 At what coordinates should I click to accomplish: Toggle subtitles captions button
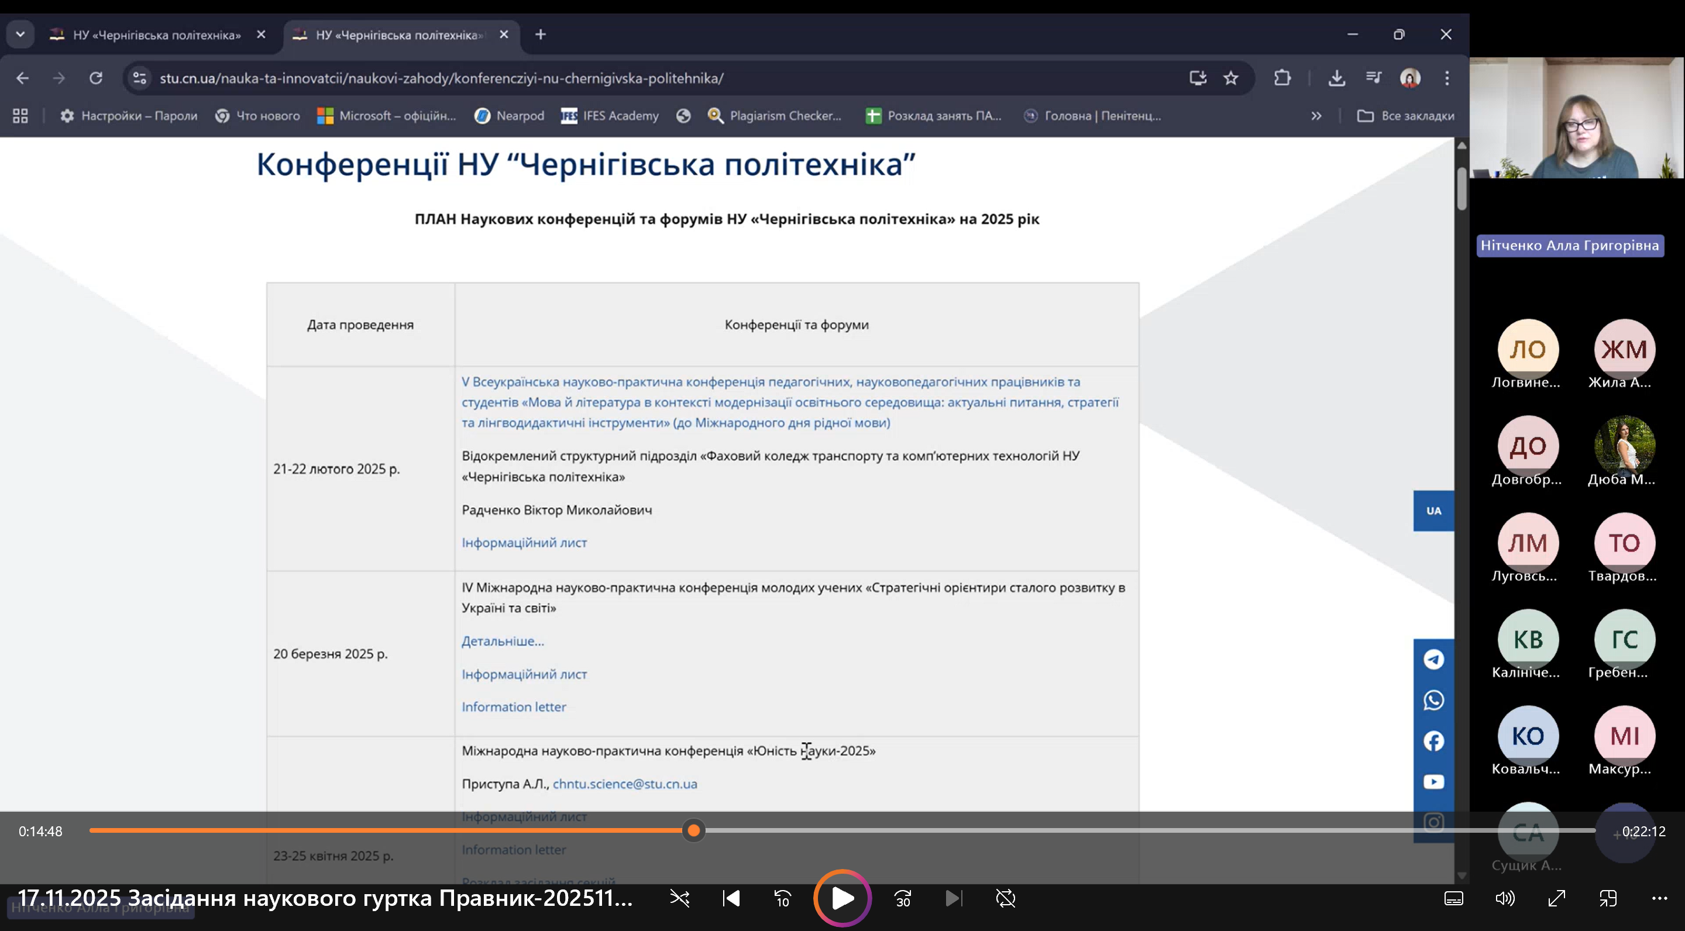pyautogui.click(x=1453, y=898)
